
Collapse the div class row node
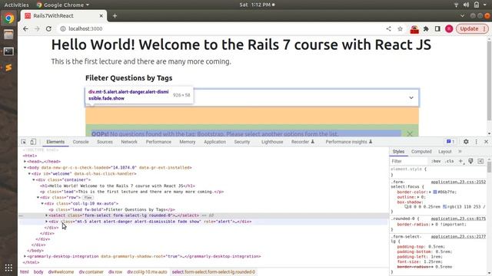[38, 198]
